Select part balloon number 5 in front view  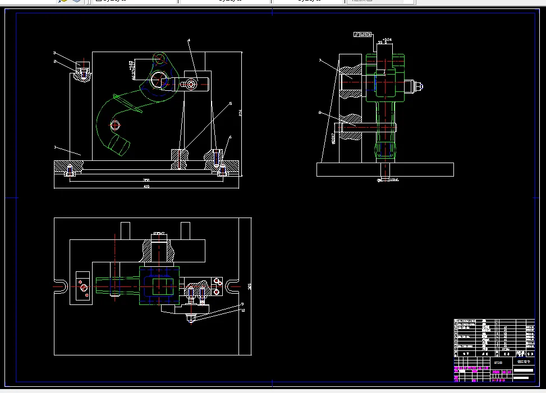tap(231, 104)
